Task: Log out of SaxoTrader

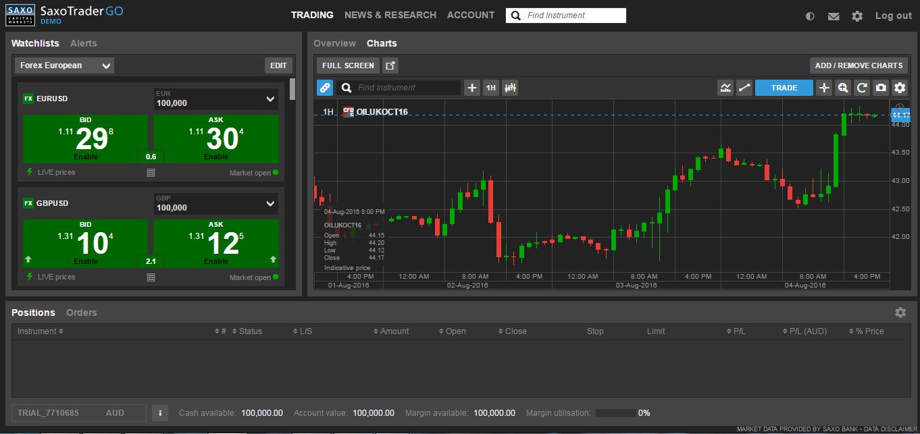Action: click(x=893, y=16)
